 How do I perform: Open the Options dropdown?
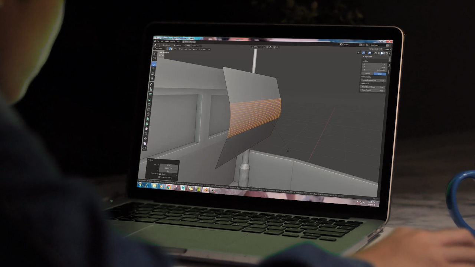point(387,49)
